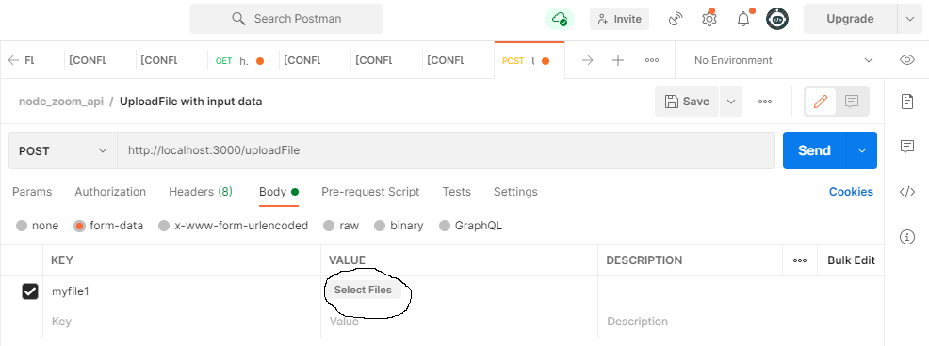Viewport: 929px width, 346px height.
Task: Expand the Upgrade dropdown arrow
Action: pyautogui.click(x=910, y=19)
